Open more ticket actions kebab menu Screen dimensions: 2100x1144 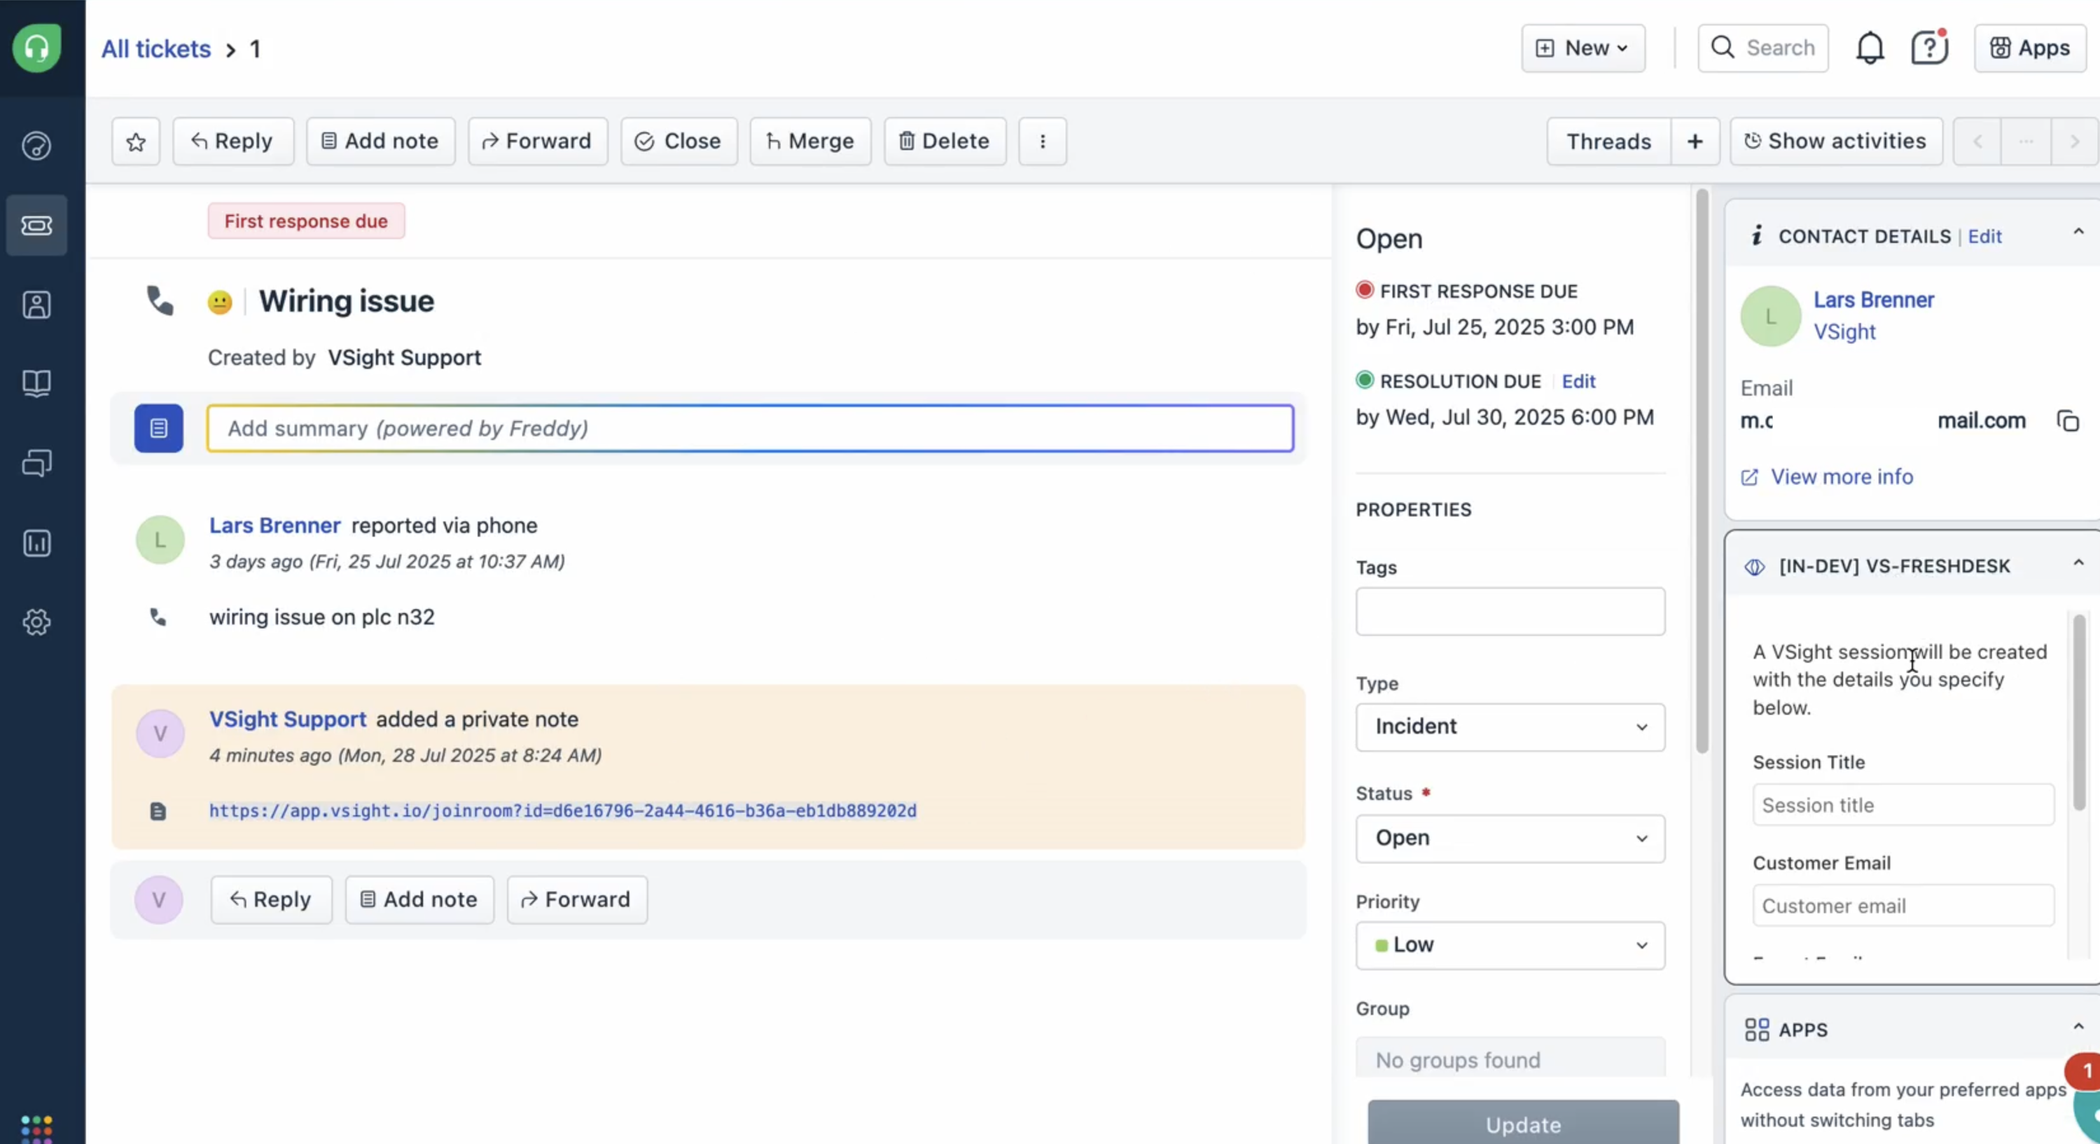pyautogui.click(x=1043, y=142)
